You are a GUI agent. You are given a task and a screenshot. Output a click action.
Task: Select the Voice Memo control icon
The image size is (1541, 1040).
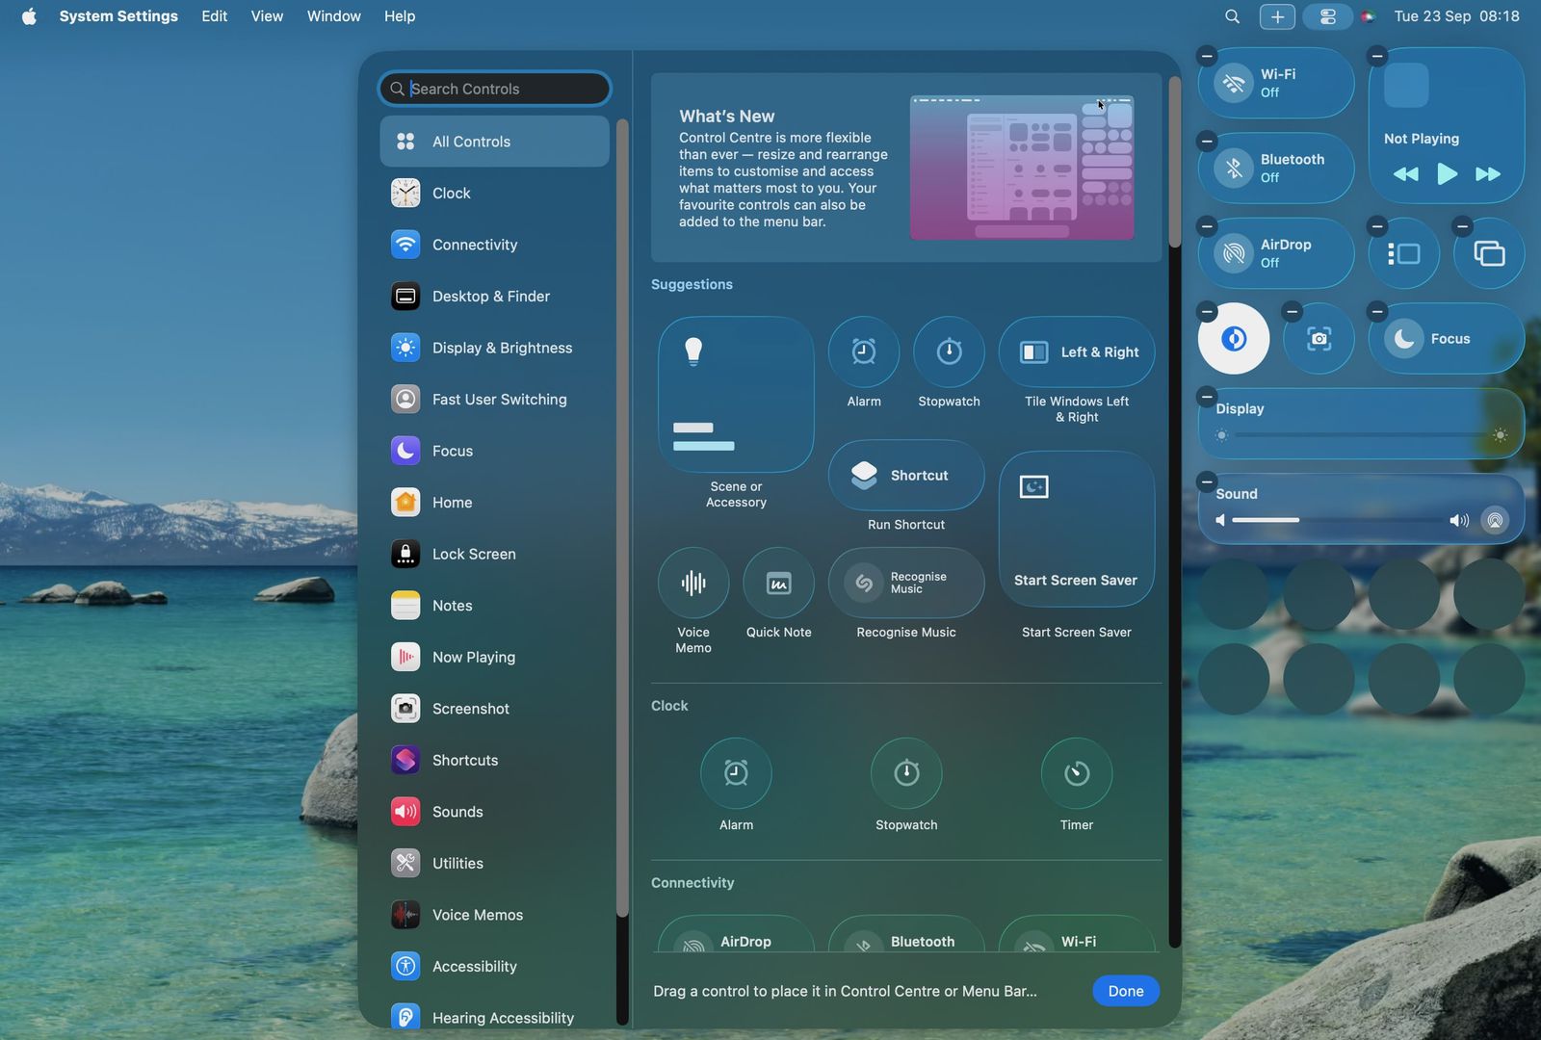(692, 583)
